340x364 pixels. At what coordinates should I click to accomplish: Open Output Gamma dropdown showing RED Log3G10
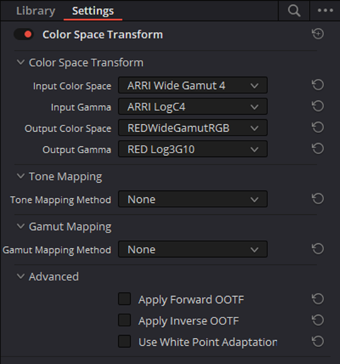coord(193,149)
